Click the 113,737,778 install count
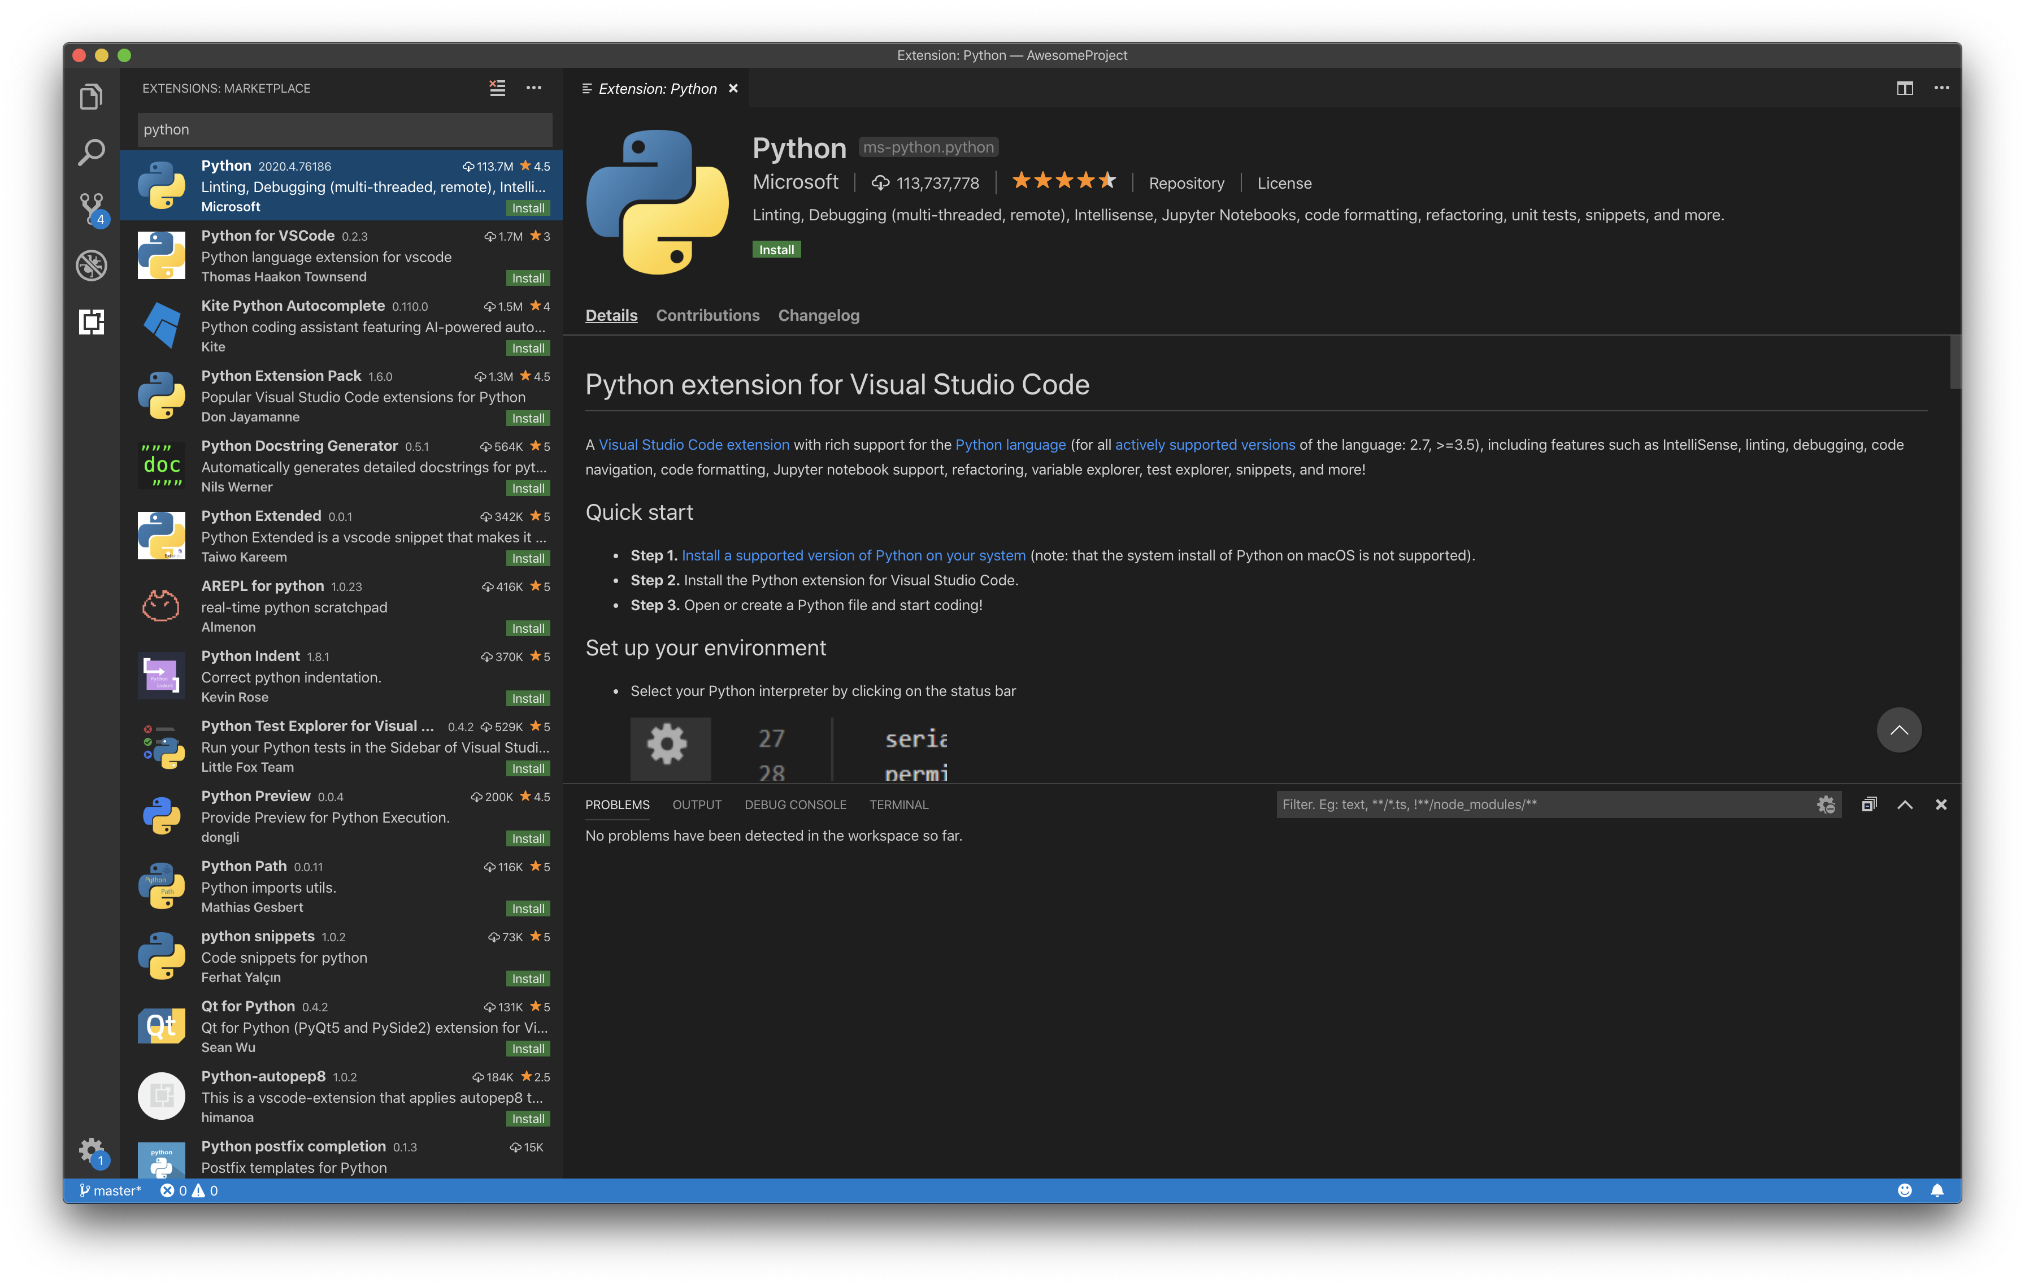This screenshot has width=2025, height=1287. (925, 183)
